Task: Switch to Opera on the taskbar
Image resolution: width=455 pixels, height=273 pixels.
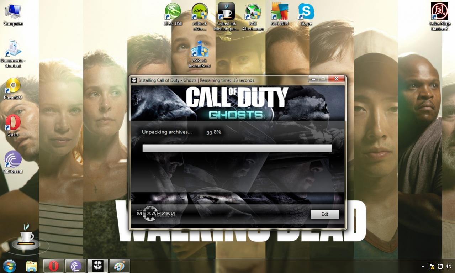Action: tap(54, 266)
